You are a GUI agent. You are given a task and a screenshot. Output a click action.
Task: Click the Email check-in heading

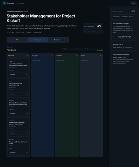pyautogui.click(x=118, y=45)
